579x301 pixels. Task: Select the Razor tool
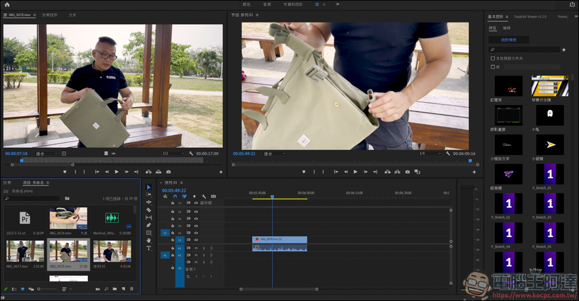149,210
